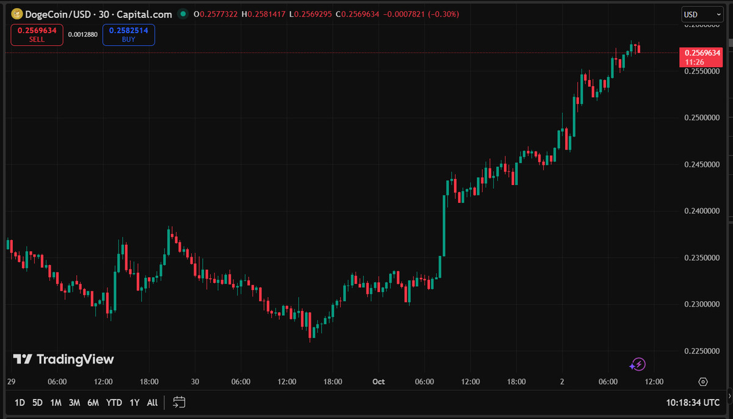Select the 5D time range
Viewport: 733px width, 419px height.
click(37, 403)
